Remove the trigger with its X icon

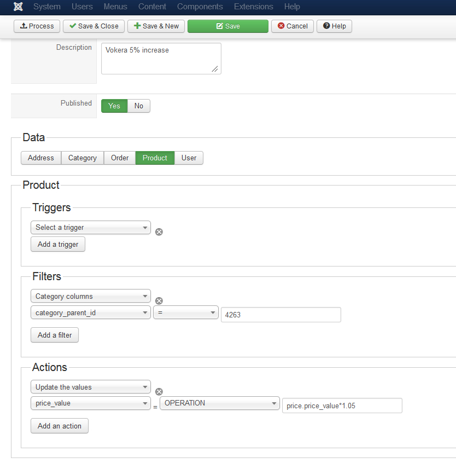click(x=159, y=232)
